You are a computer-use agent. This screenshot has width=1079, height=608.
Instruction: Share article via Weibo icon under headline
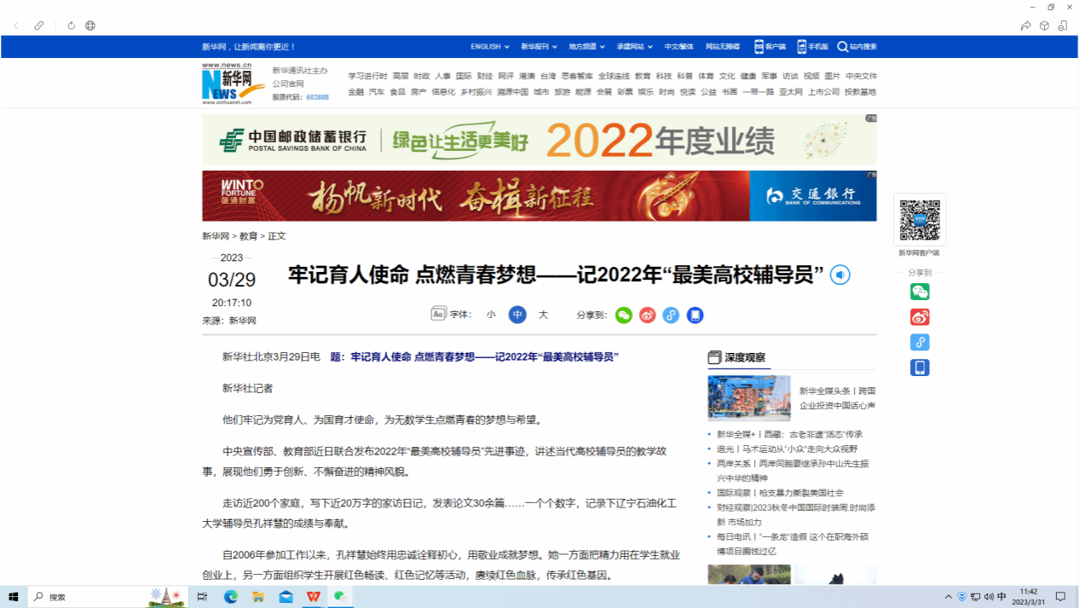pos(648,315)
